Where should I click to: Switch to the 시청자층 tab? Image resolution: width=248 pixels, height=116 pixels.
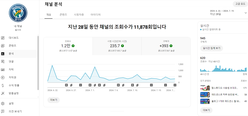tap(79, 15)
